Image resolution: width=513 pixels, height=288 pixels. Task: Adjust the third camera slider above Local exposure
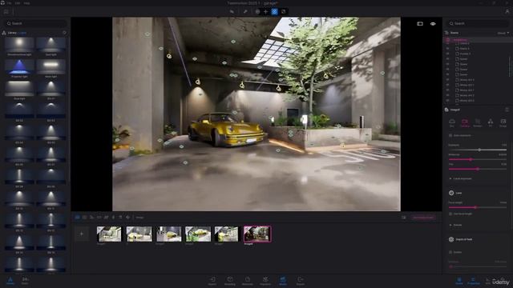[x=478, y=169]
